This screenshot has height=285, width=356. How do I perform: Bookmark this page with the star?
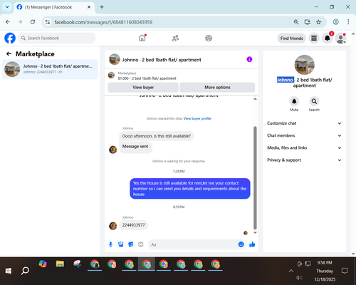(x=318, y=22)
